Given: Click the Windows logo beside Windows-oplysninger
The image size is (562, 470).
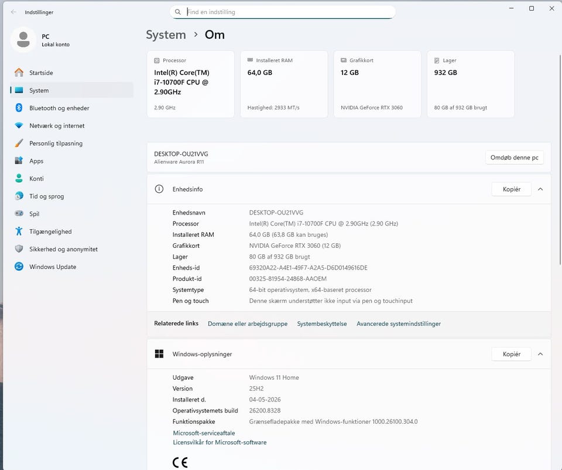Looking at the screenshot, I should pos(159,354).
